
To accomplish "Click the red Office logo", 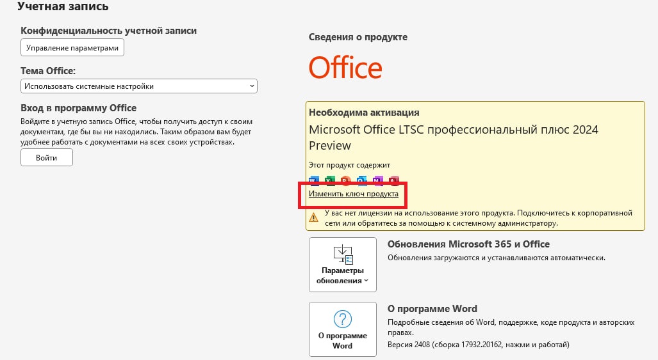I will point(345,67).
